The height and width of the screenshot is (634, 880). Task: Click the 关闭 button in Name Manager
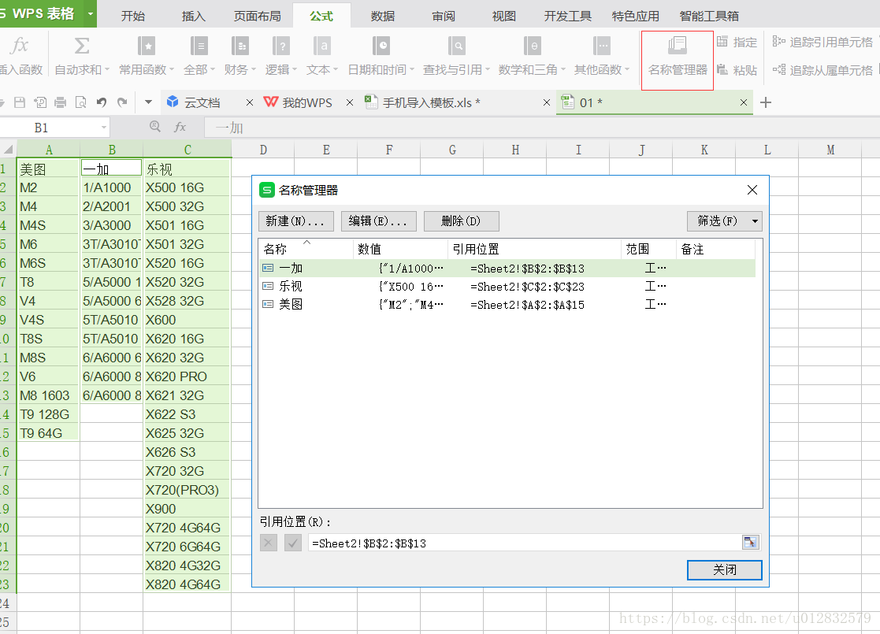point(725,570)
